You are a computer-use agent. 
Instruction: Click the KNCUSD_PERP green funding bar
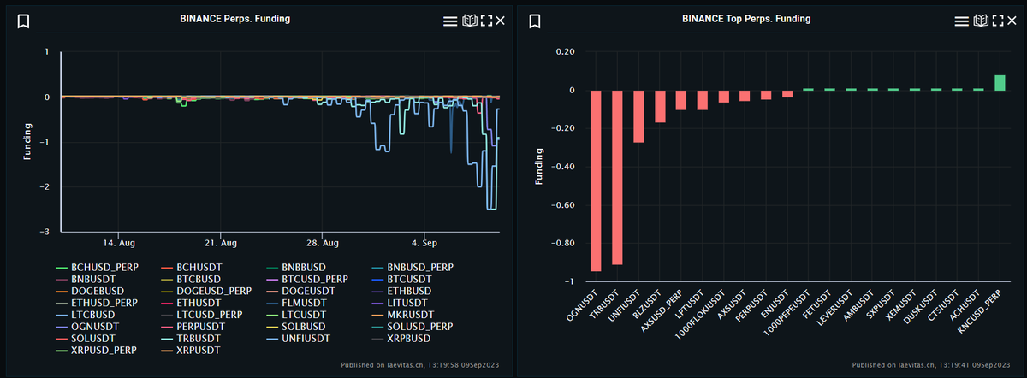click(1000, 82)
